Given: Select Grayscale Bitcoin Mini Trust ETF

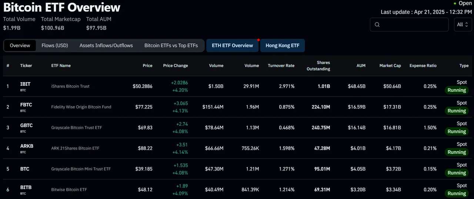Looking at the screenshot, I should (81, 169).
